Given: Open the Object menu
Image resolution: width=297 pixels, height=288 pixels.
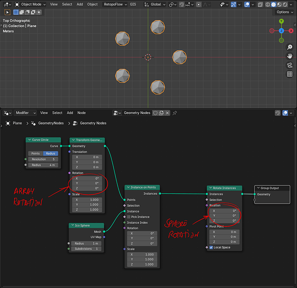Looking at the screenshot, I should (x=93, y=5).
